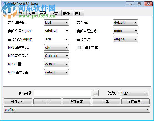Viewport: 154px width, 121px height.
Task: Click the 汇出 button
Action: [106, 101]
